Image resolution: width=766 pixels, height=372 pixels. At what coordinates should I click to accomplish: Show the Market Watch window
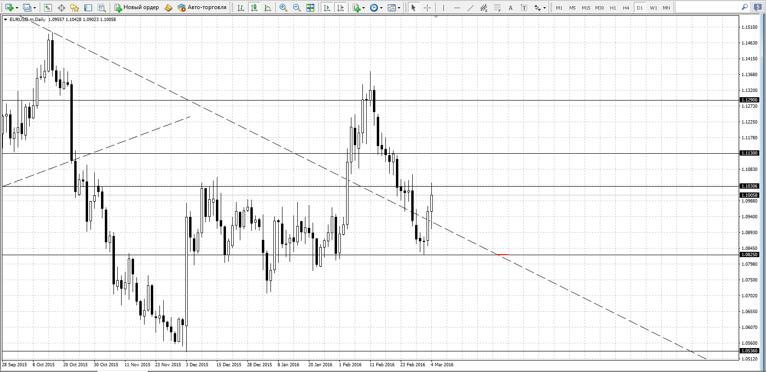pos(47,8)
